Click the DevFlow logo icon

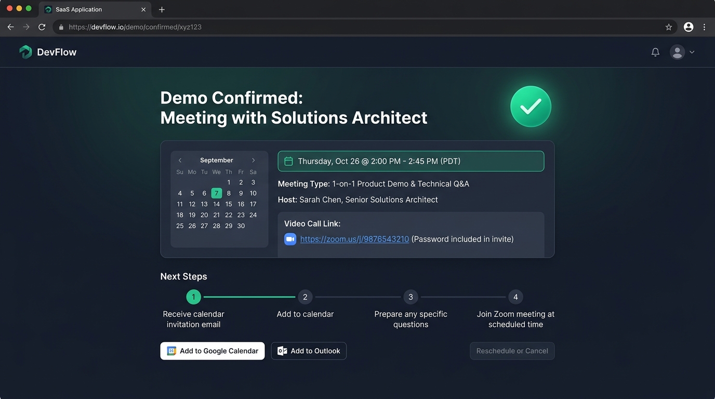25,52
